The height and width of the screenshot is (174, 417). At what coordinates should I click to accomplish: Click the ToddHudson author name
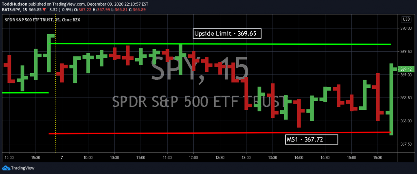point(14,4)
